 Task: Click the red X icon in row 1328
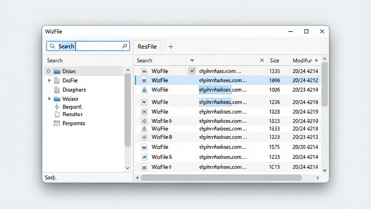pos(144,112)
